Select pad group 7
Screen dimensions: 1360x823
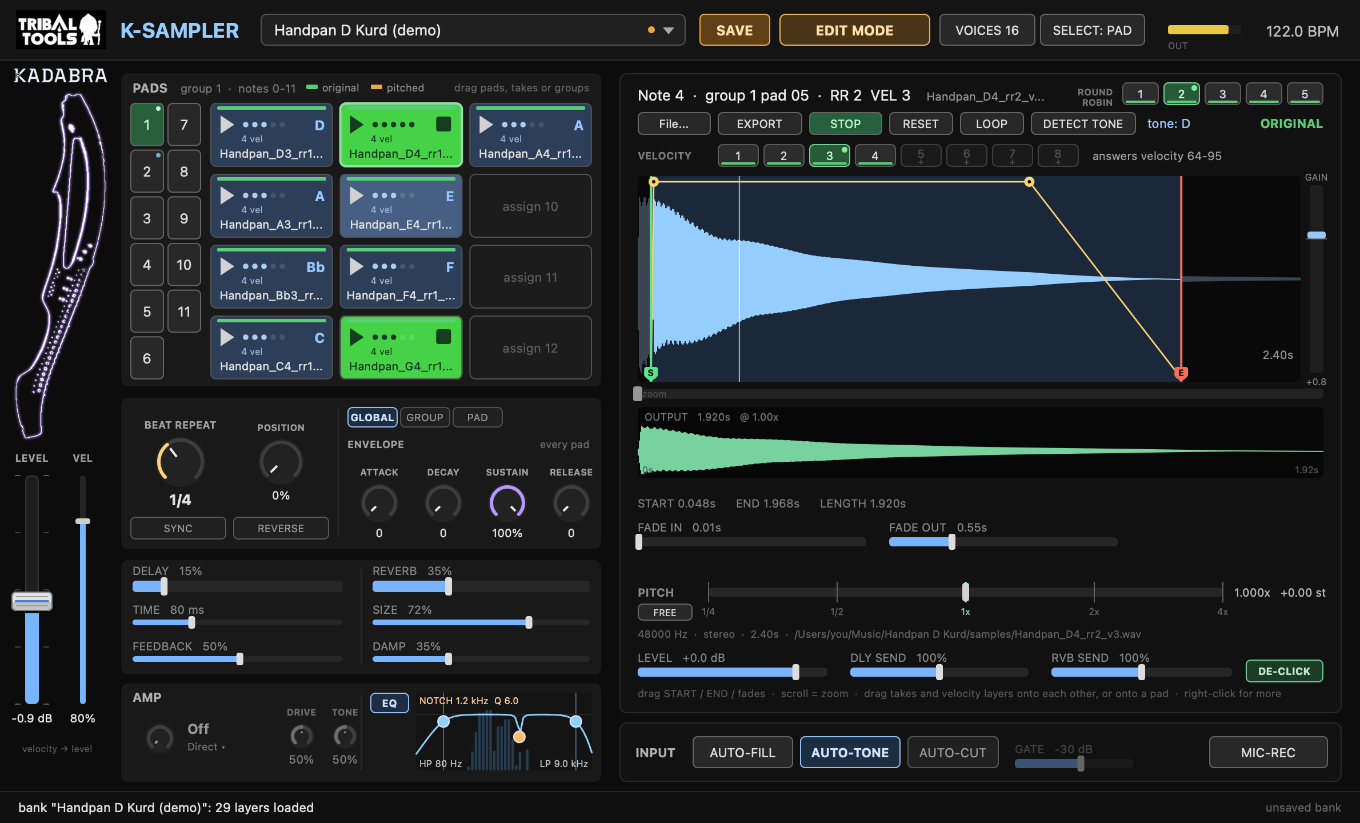point(184,125)
